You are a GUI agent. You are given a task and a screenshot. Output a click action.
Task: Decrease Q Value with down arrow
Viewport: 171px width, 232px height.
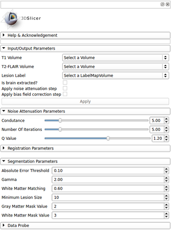coord(166,140)
